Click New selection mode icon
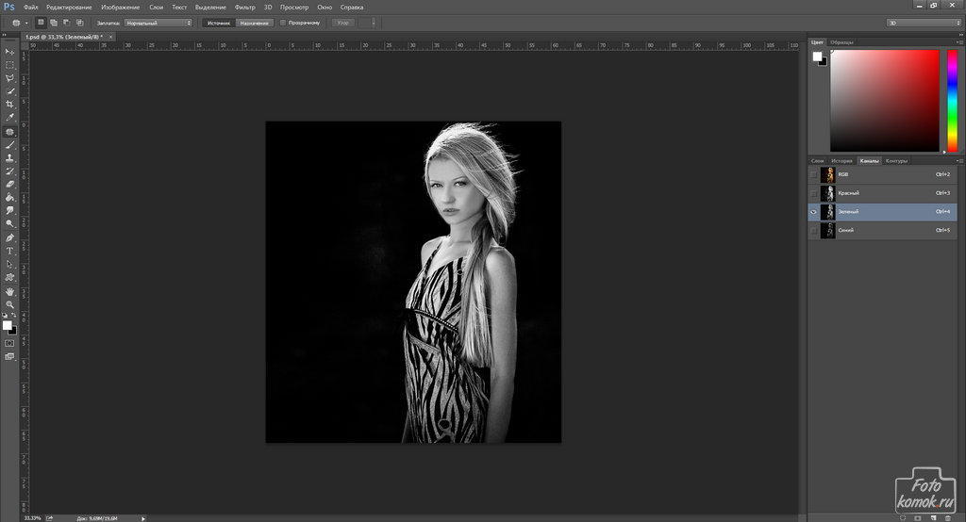This screenshot has height=522, width=966. [41, 23]
